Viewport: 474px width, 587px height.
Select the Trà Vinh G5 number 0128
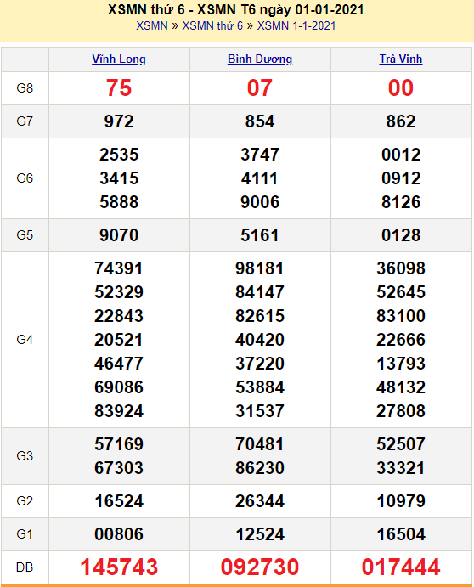(401, 235)
